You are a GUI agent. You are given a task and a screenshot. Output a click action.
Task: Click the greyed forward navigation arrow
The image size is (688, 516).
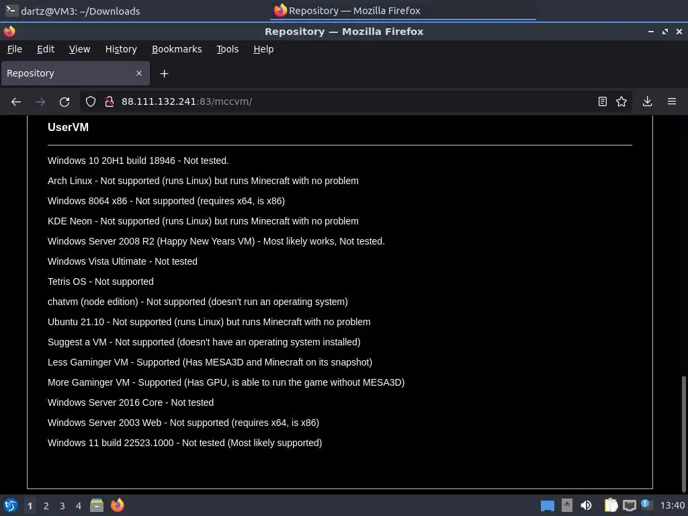(x=40, y=102)
